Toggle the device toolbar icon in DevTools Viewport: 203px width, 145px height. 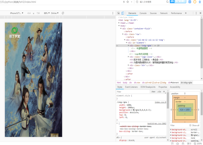tap(123, 13)
